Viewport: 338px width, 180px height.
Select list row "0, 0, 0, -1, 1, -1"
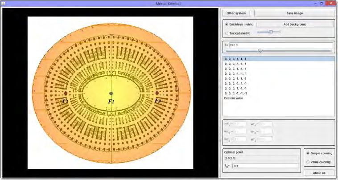[x=279, y=84]
